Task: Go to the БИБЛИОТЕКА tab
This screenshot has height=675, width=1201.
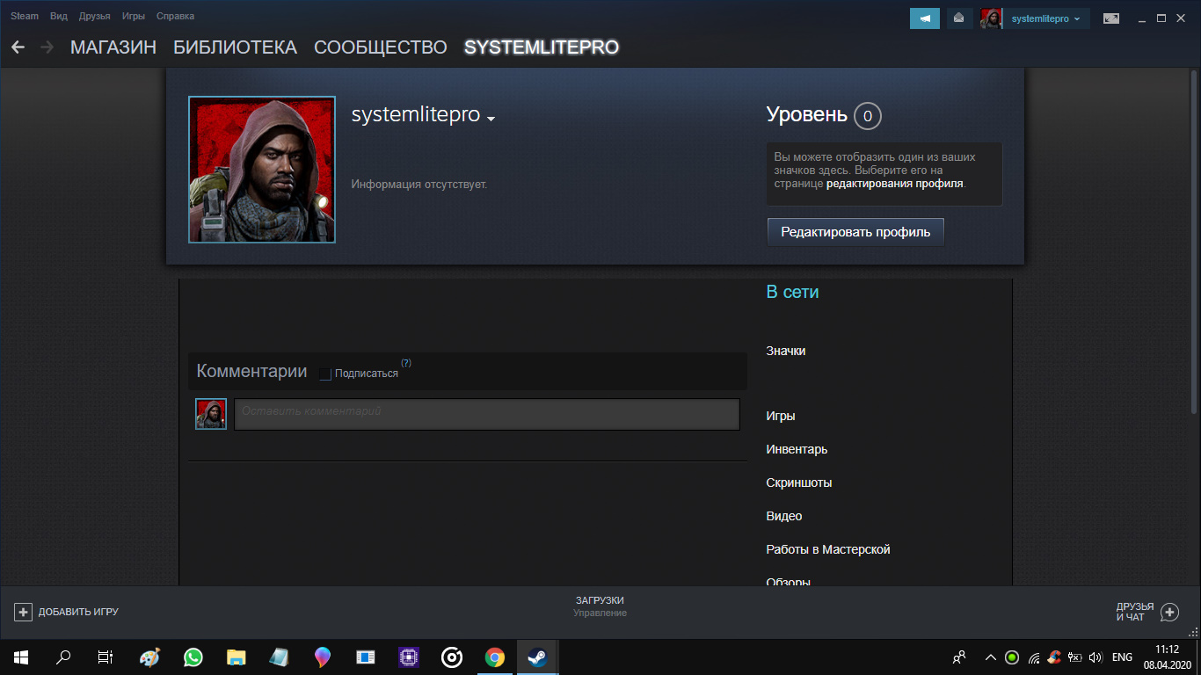Action: (x=235, y=47)
